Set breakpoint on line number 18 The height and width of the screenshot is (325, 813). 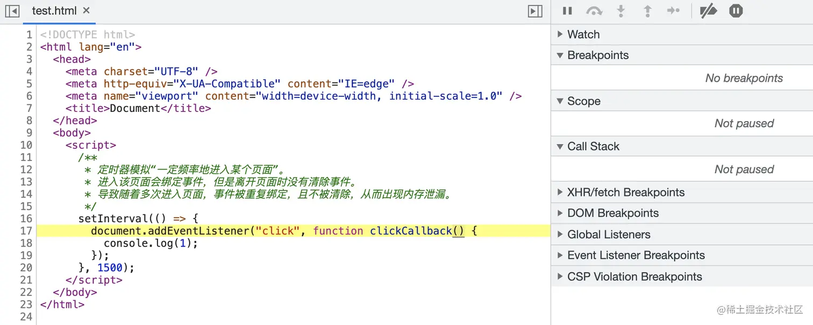pyautogui.click(x=26, y=243)
